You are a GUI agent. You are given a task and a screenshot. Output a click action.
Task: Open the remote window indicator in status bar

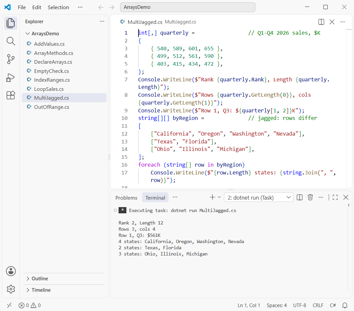coord(9,305)
